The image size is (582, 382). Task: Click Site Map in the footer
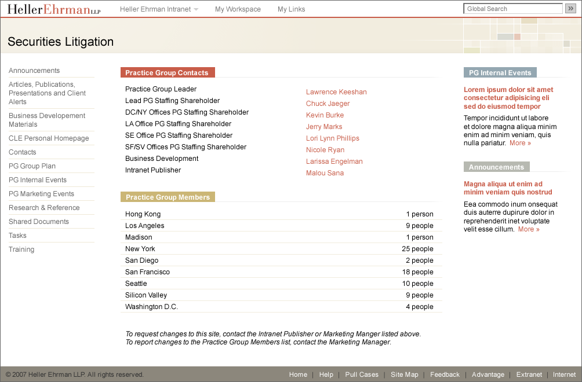click(x=404, y=374)
